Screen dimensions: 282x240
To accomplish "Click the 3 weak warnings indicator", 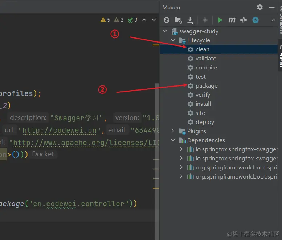I will (119, 20).
